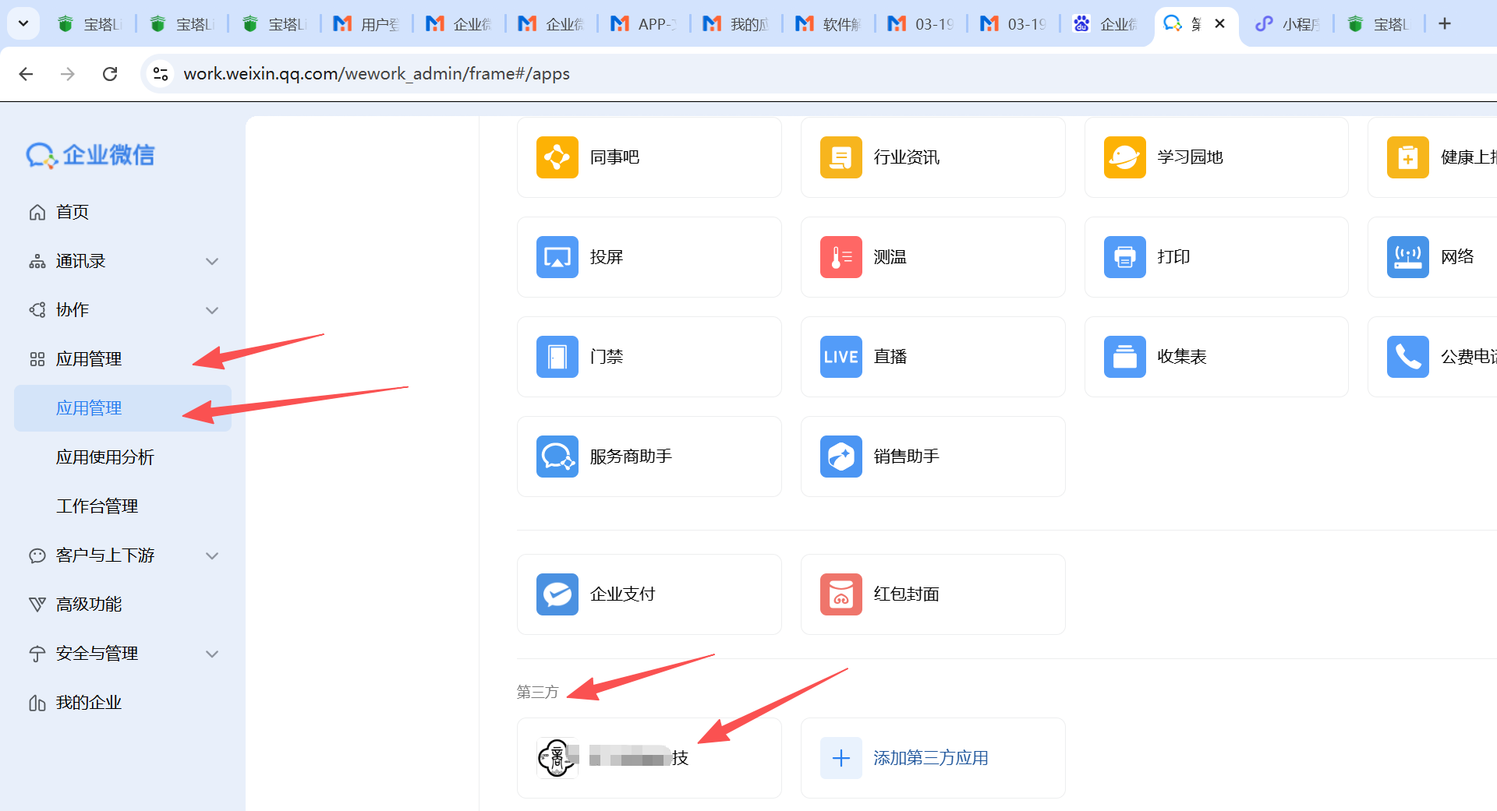Open the 红包封面 red envelope icon
Screen dimensions: 1497x811
point(841,594)
